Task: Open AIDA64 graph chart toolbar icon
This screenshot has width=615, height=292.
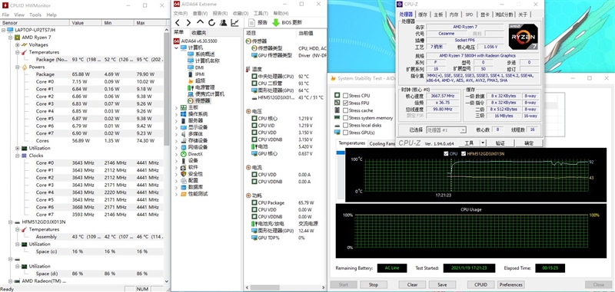Action: click(234, 23)
